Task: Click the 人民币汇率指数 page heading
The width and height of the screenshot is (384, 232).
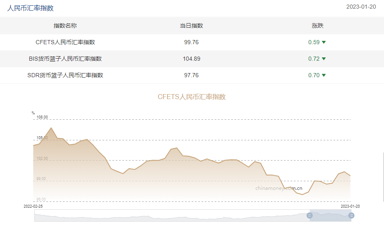Action: pyautogui.click(x=30, y=8)
